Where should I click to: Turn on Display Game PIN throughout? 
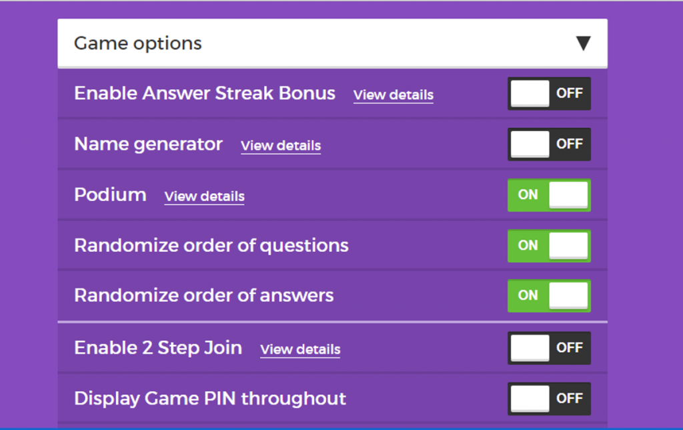point(548,398)
